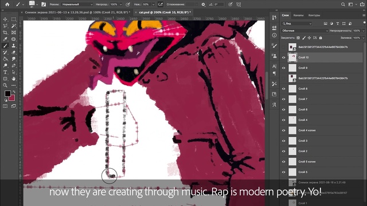The width and height of the screenshot is (367, 206).
Task: Reset default foreground and background colors
Action: coord(6,100)
